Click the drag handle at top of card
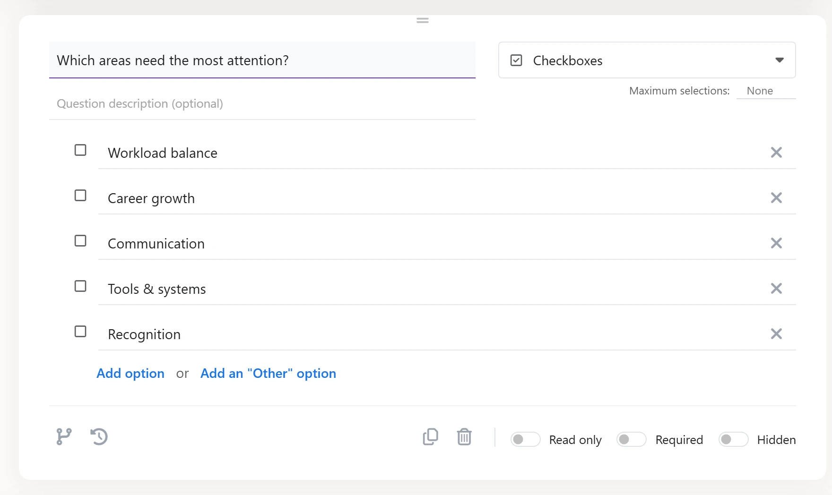Viewport: 832px width, 495px height. [x=423, y=20]
